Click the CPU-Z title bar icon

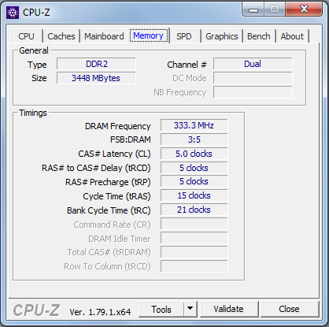coord(13,13)
